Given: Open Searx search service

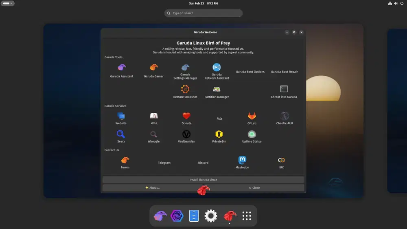Looking at the screenshot, I should (x=121, y=137).
